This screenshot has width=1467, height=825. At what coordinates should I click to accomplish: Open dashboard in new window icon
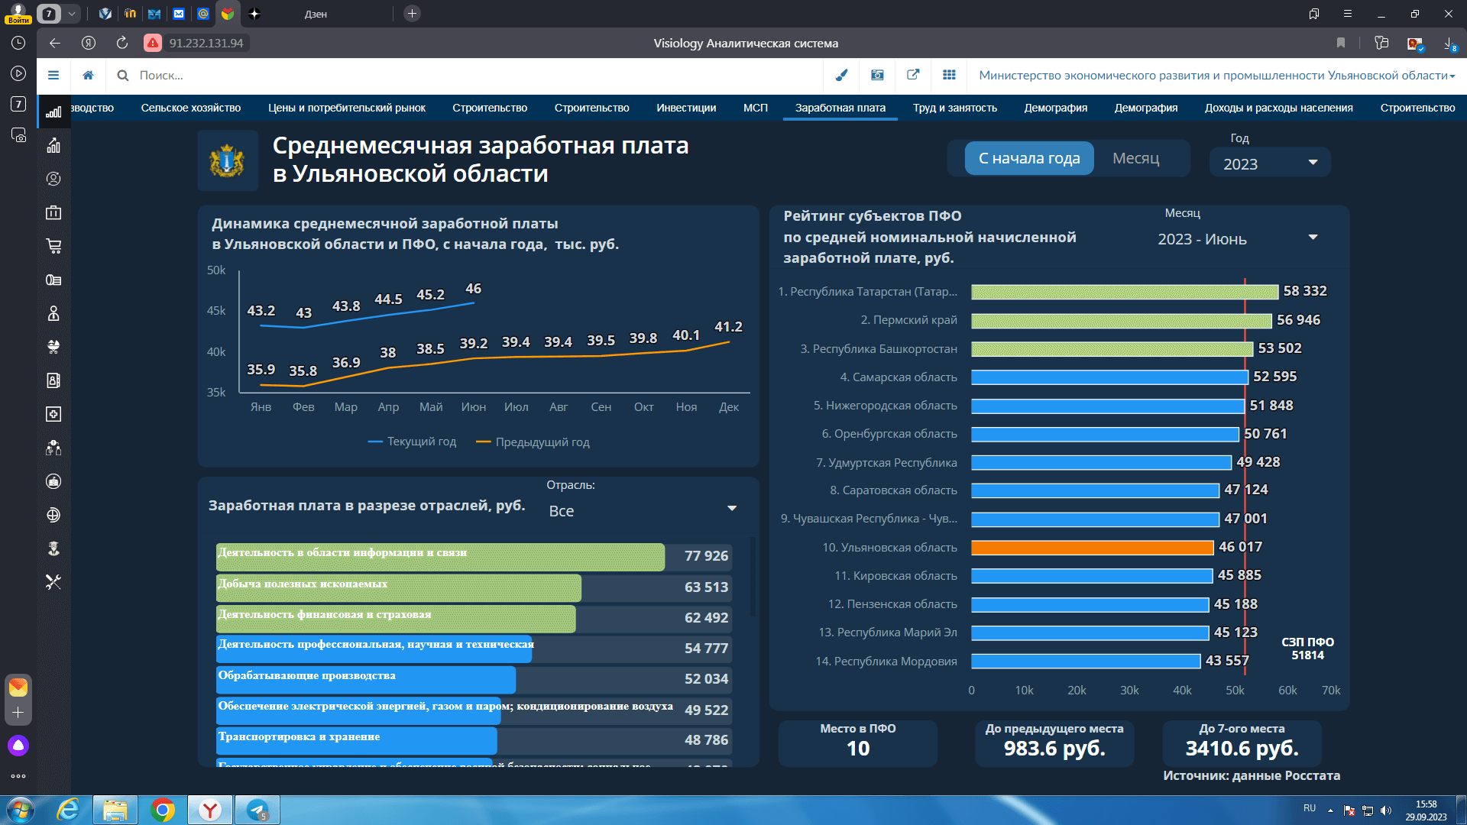pos(913,75)
